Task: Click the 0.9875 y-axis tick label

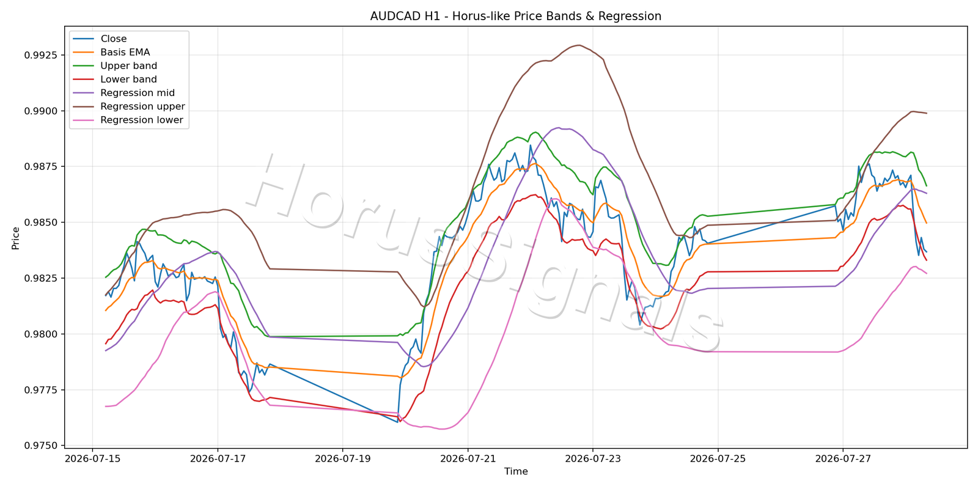Action: (x=41, y=167)
